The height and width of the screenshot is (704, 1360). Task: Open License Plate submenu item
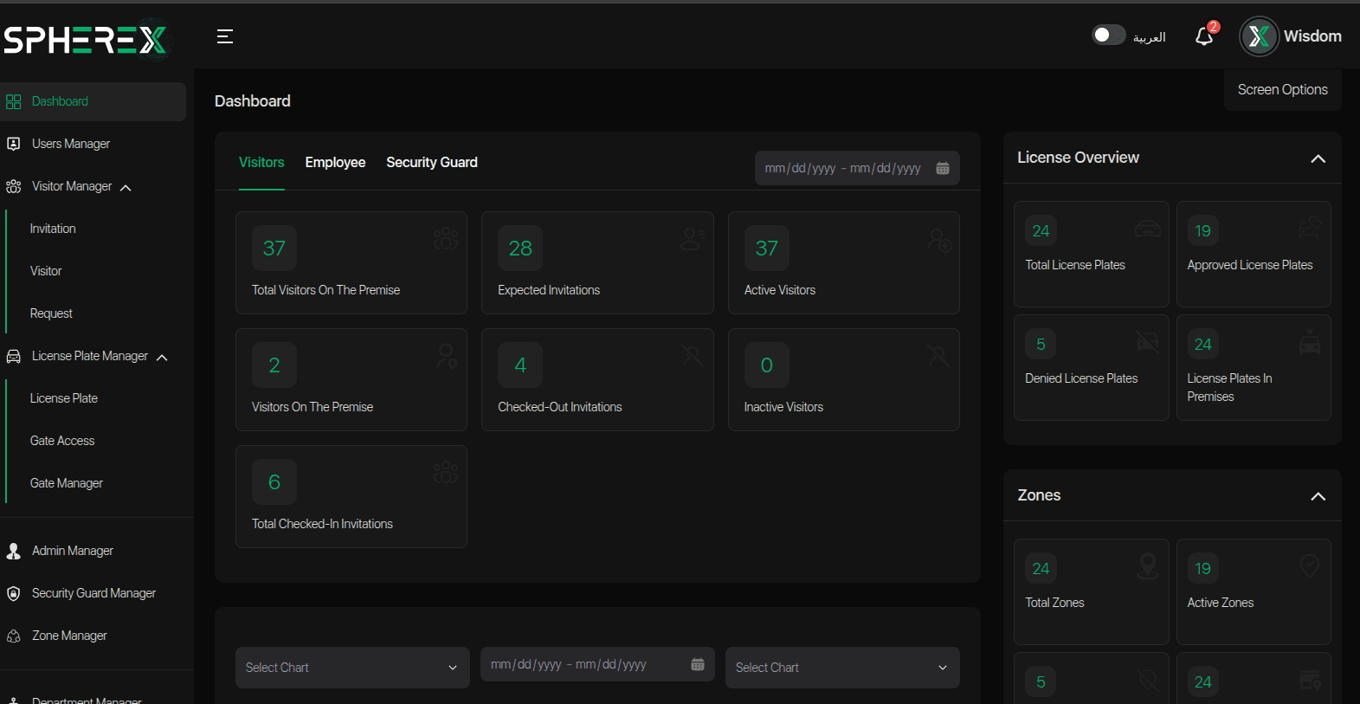pos(64,398)
